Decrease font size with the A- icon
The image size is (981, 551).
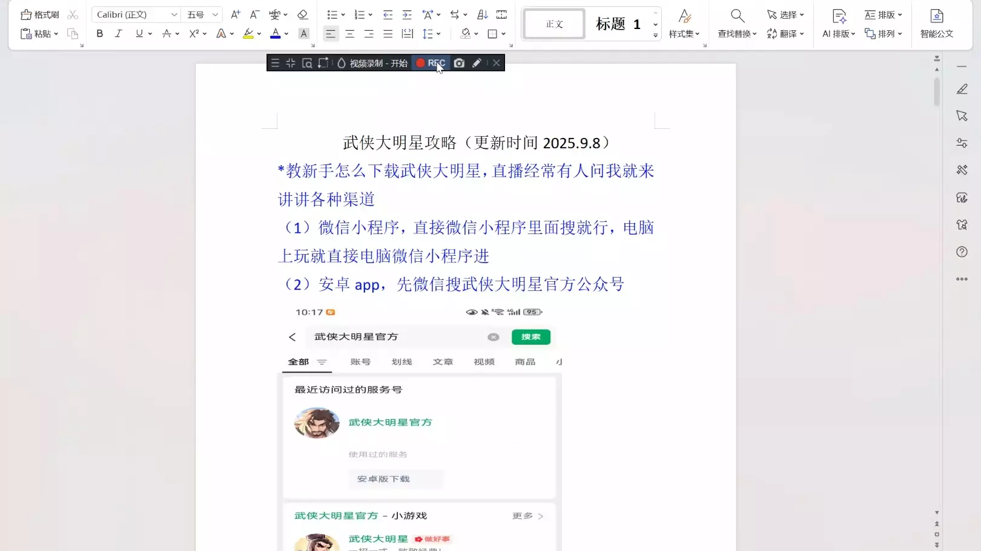point(255,15)
